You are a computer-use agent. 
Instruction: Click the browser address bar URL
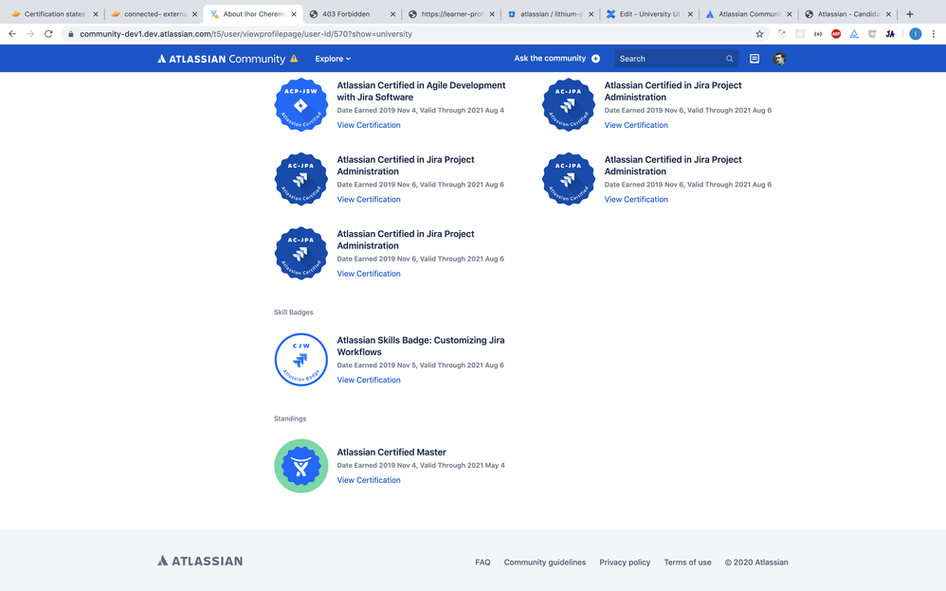coord(246,34)
